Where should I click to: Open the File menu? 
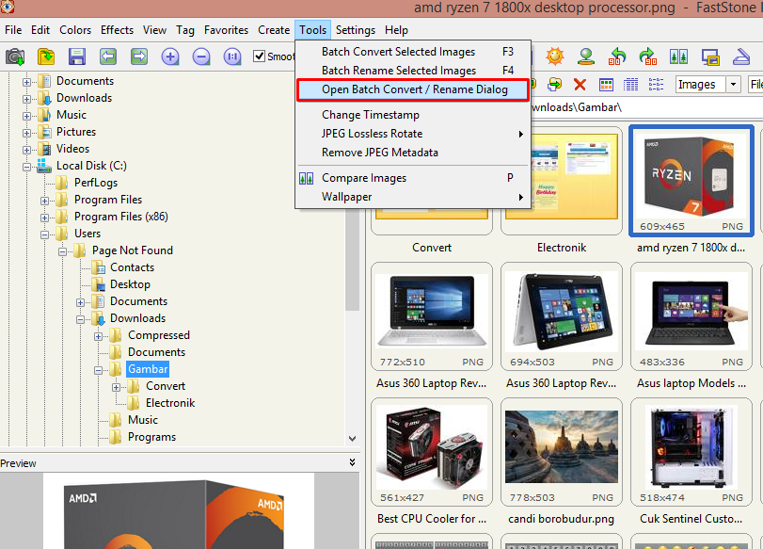coord(13,30)
